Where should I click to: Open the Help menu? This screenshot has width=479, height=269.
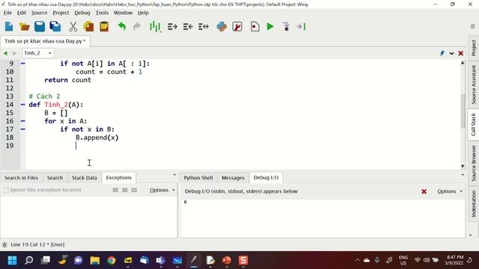coord(143,13)
